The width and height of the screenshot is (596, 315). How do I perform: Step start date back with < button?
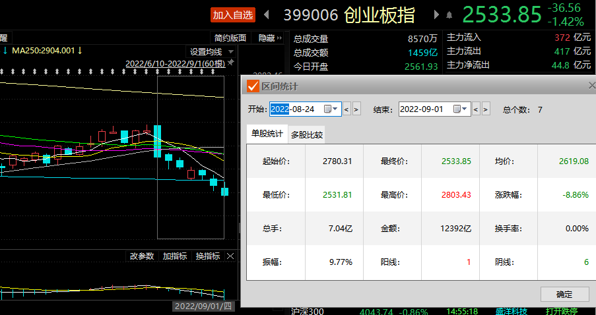[347, 109]
